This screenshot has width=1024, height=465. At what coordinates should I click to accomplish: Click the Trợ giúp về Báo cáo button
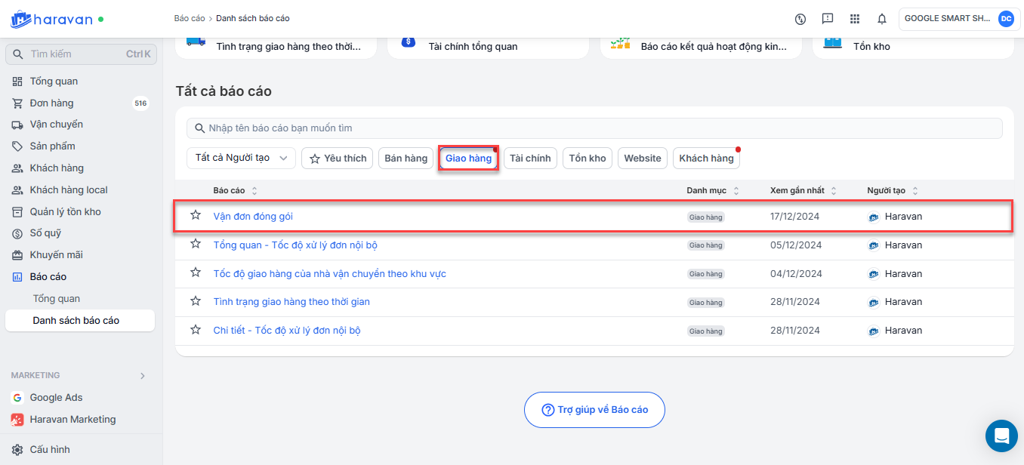(594, 410)
